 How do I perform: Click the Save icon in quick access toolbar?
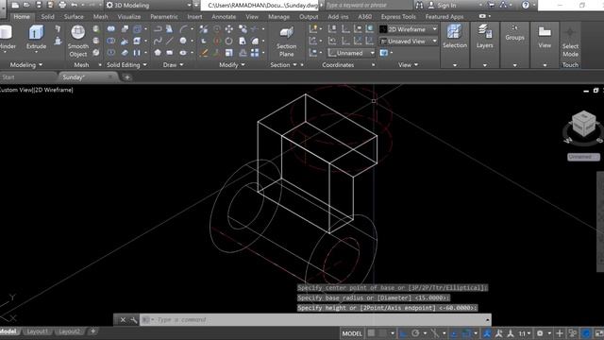coord(39,5)
